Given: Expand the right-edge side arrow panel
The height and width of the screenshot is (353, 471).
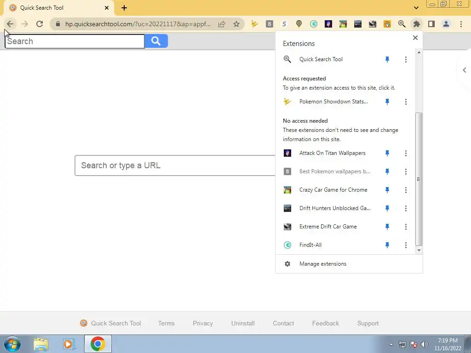Looking at the screenshot, I should coord(465,70).
